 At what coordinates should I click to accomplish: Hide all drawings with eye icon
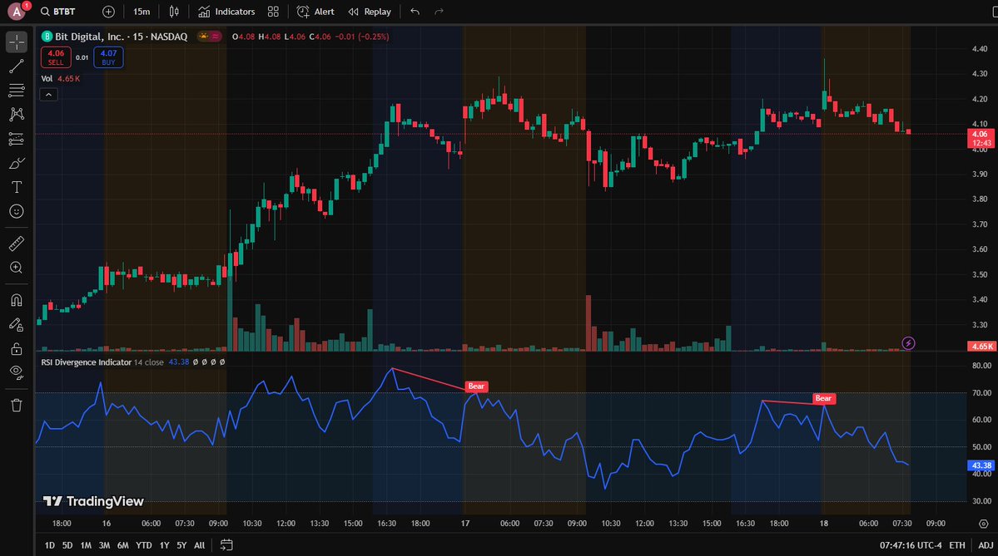click(17, 373)
